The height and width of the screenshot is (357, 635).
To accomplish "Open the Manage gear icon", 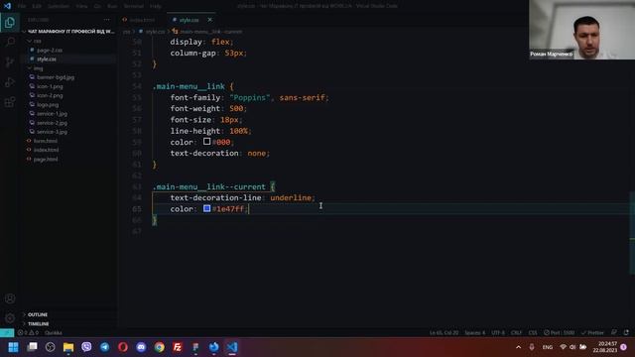I will pos(10,318).
